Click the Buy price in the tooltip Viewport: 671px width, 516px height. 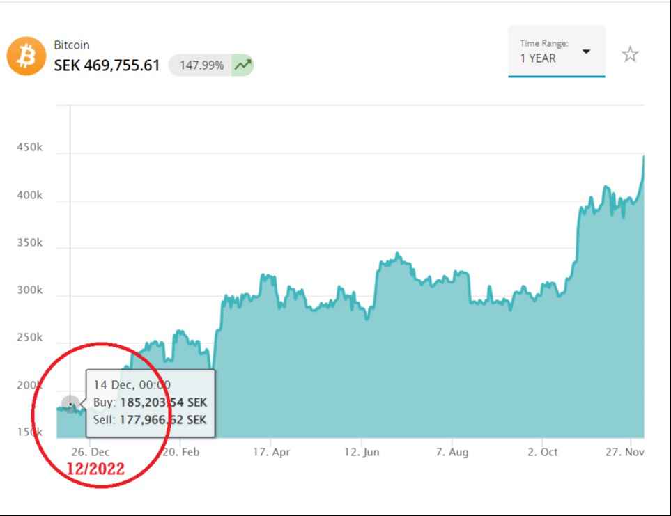click(x=163, y=402)
